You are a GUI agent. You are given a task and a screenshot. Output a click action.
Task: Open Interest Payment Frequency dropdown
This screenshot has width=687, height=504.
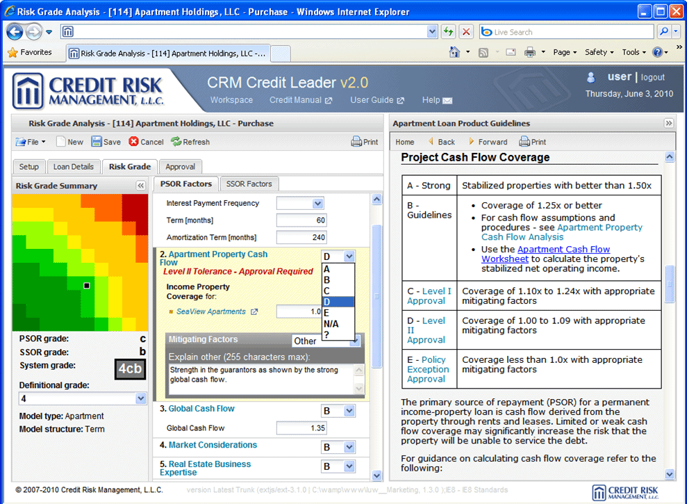pyautogui.click(x=317, y=203)
